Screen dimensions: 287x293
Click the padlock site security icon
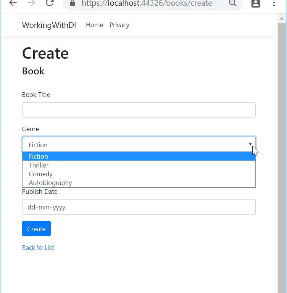tap(73, 3)
